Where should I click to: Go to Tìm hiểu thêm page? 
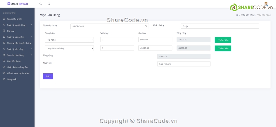click(x=14, y=61)
